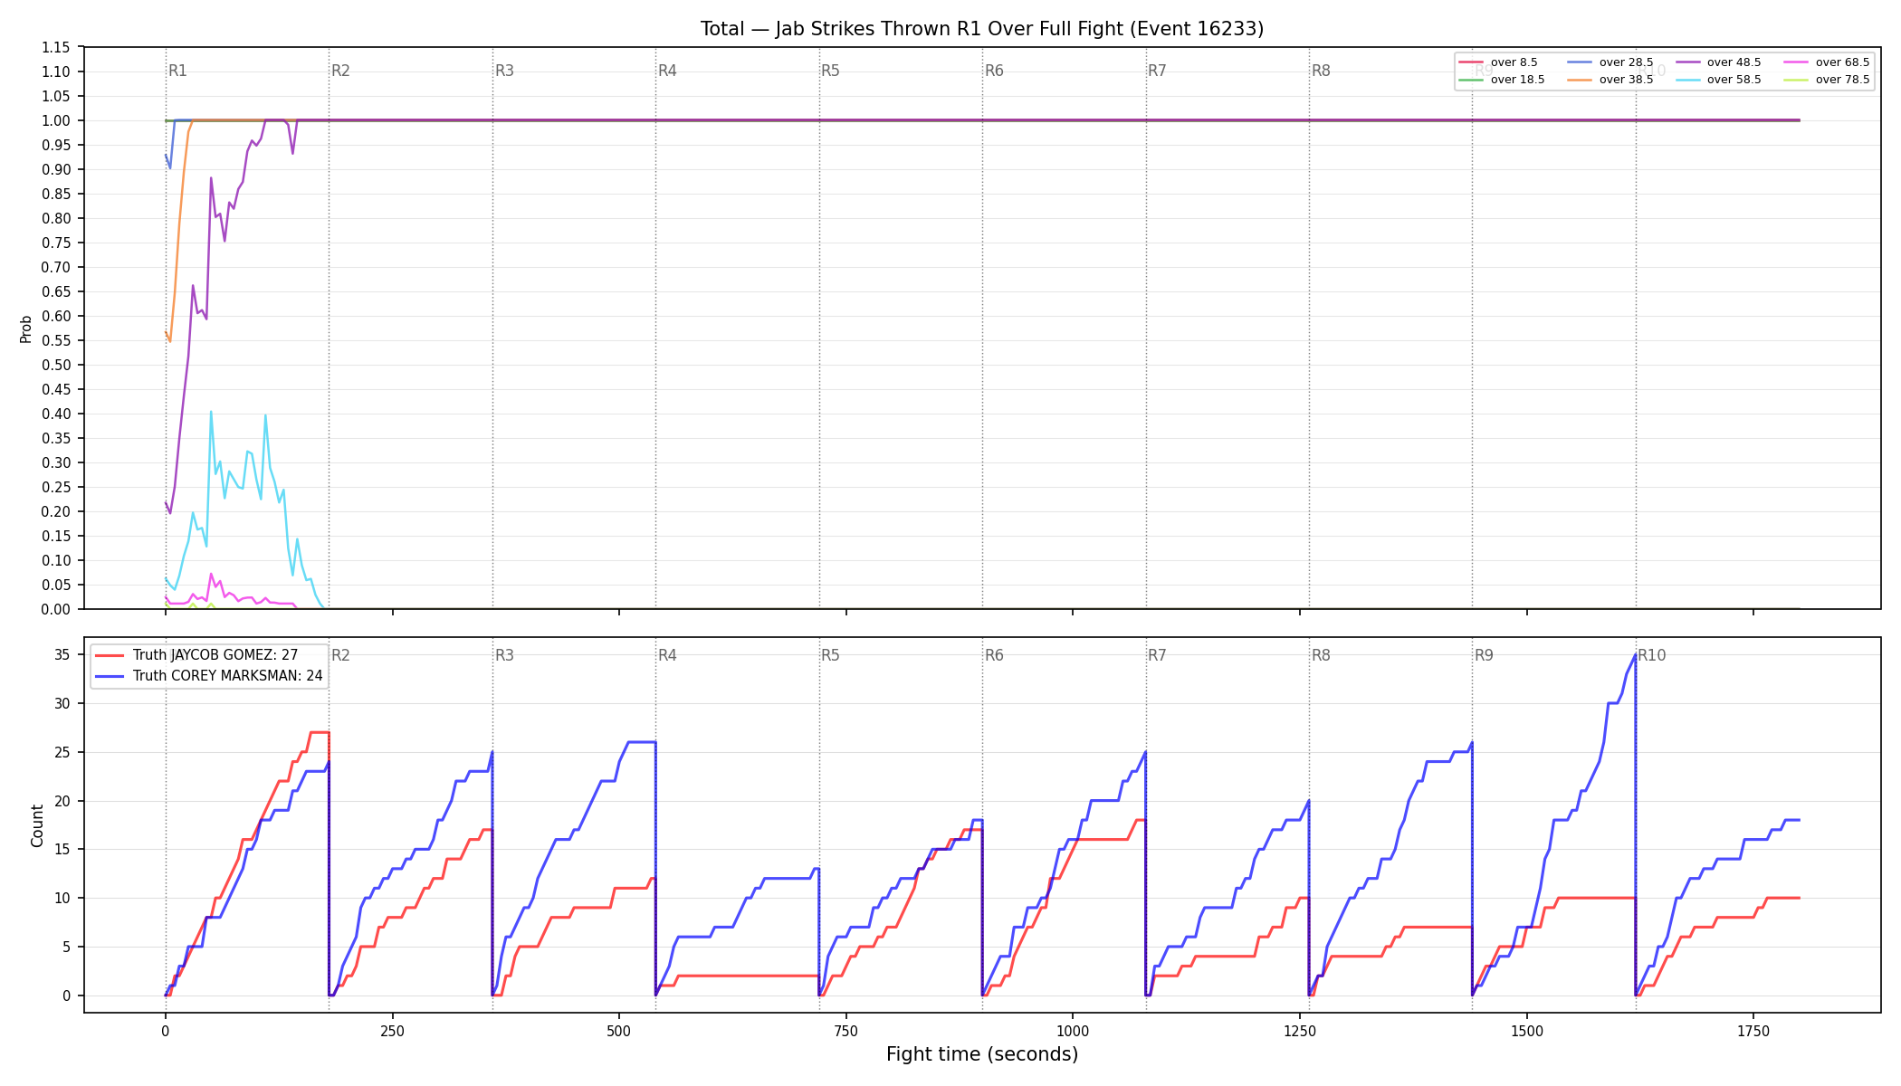This screenshot has height=1086, width=1901.
Task: Click the R4 round marker in the probability plot
Action: (667, 71)
